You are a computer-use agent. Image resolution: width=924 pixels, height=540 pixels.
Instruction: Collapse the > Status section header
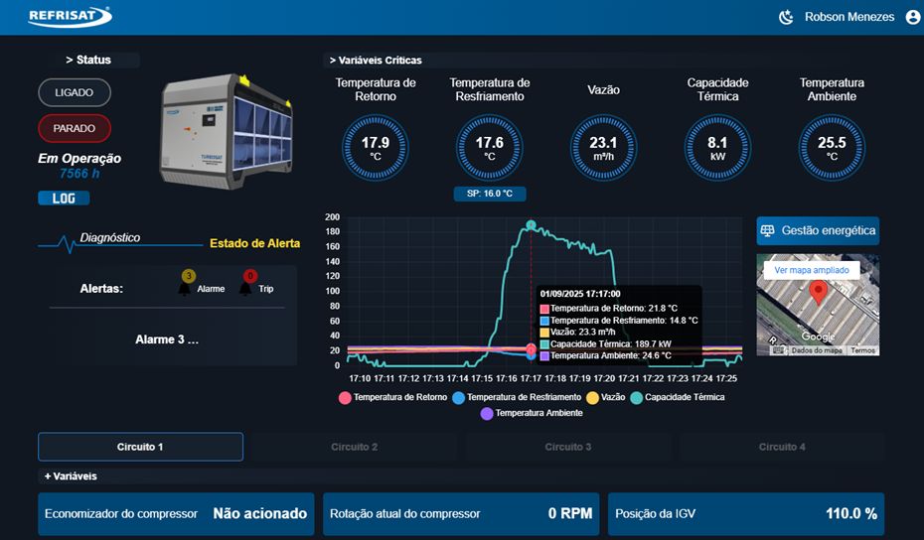(x=88, y=60)
